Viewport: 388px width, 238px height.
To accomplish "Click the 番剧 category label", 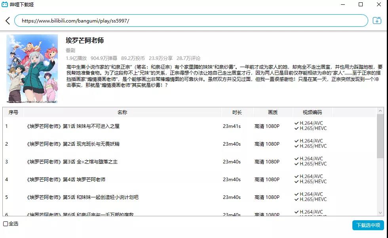I will 70,50.
